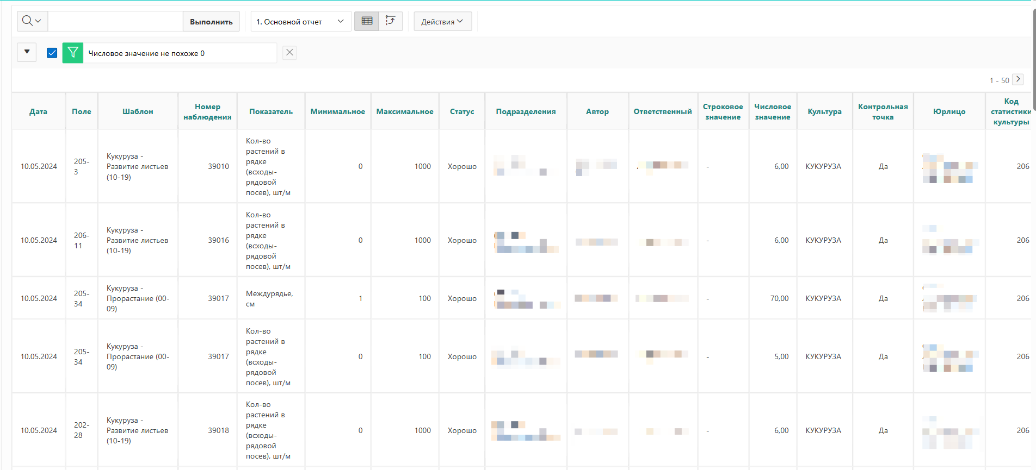Image resolution: width=1036 pixels, height=470 pixels.
Task: Select the Культура column header
Action: click(824, 111)
